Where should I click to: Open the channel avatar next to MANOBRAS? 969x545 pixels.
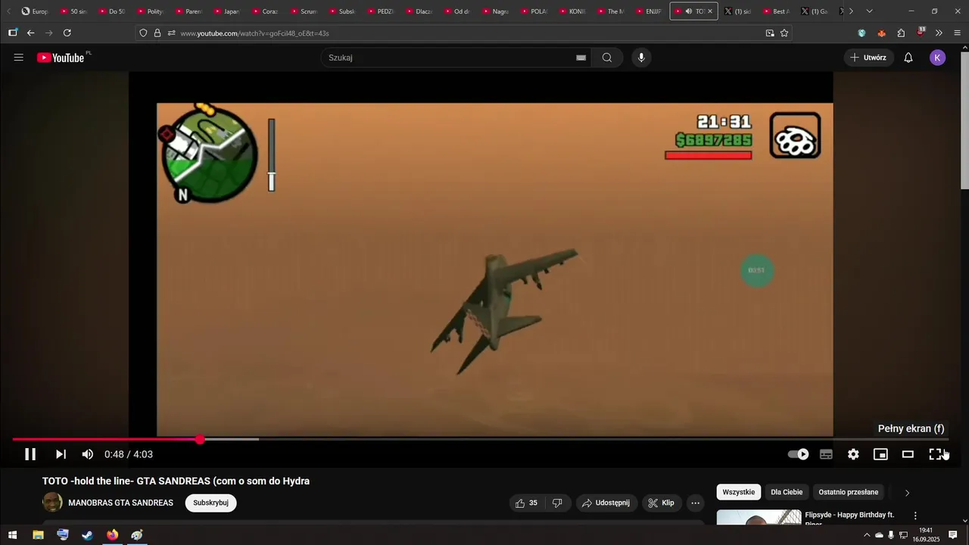coord(52,503)
